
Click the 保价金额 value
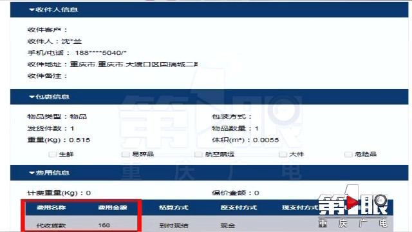pyautogui.click(x=256, y=193)
